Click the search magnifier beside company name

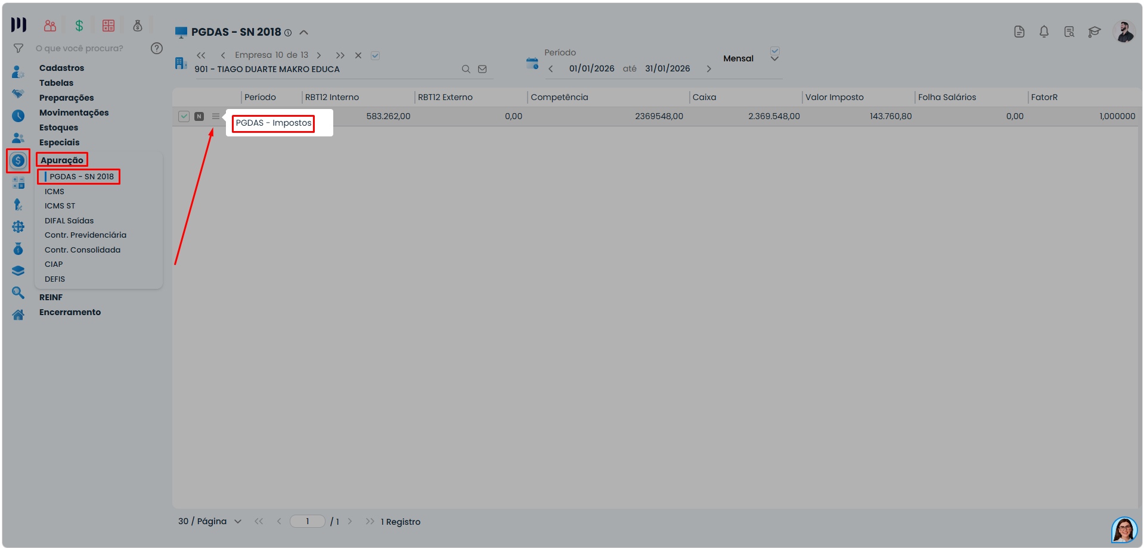466,69
